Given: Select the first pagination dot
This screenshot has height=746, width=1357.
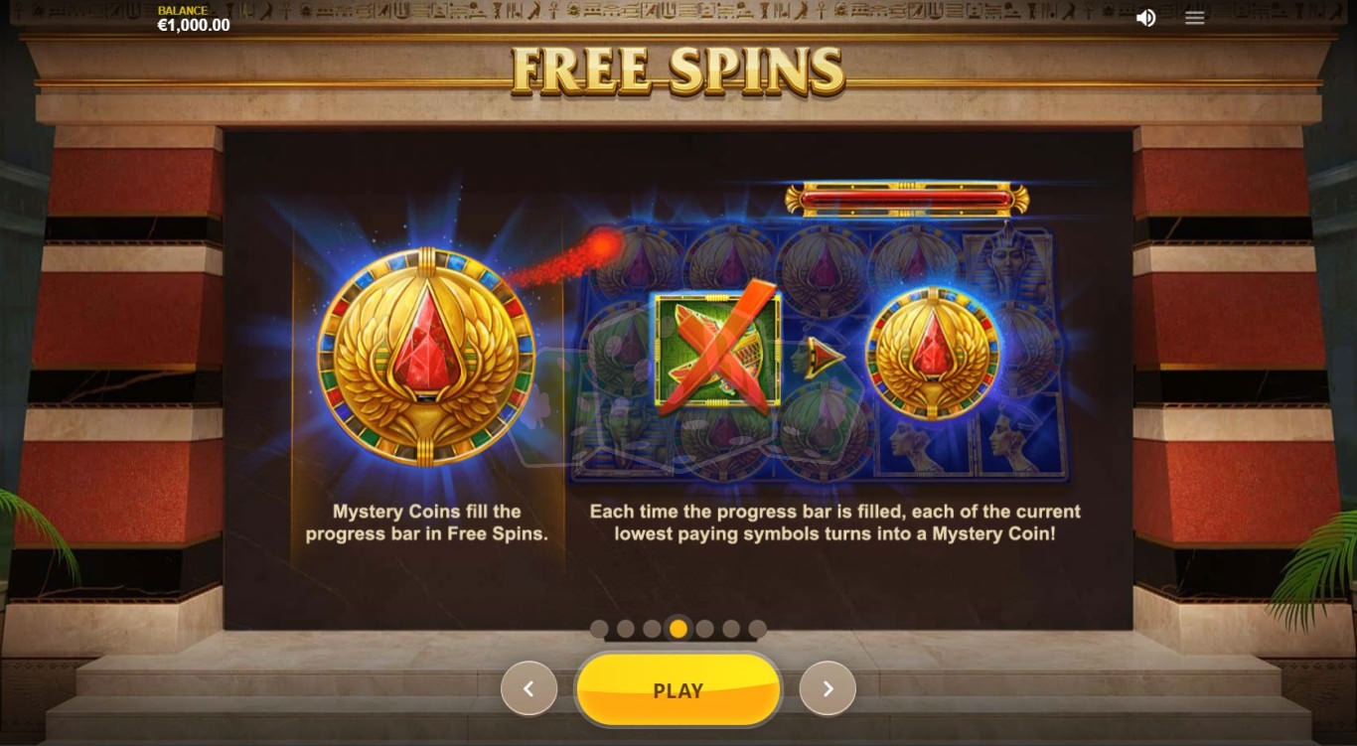Looking at the screenshot, I should pyautogui.click(x=599, y=629).
